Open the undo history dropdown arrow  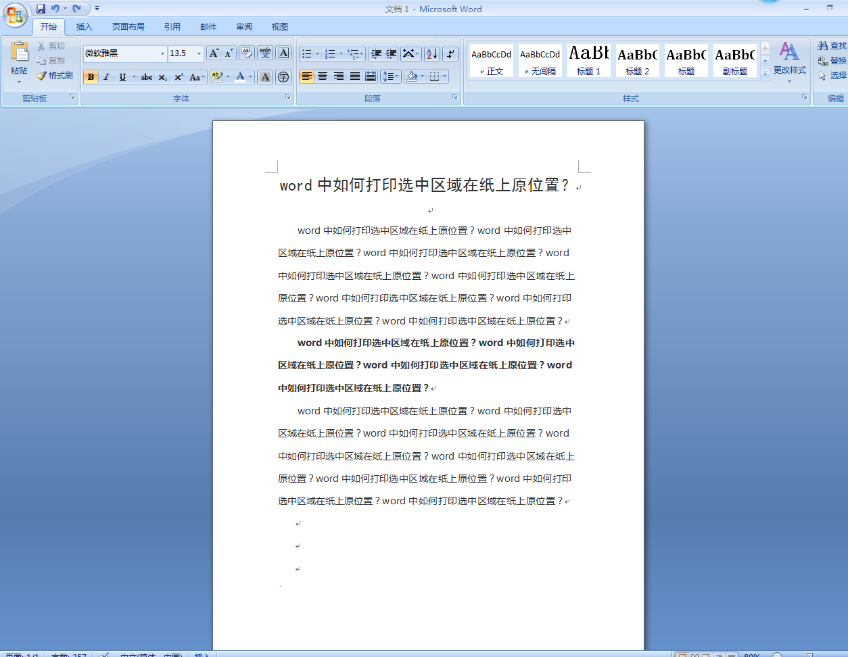point(65,9)
